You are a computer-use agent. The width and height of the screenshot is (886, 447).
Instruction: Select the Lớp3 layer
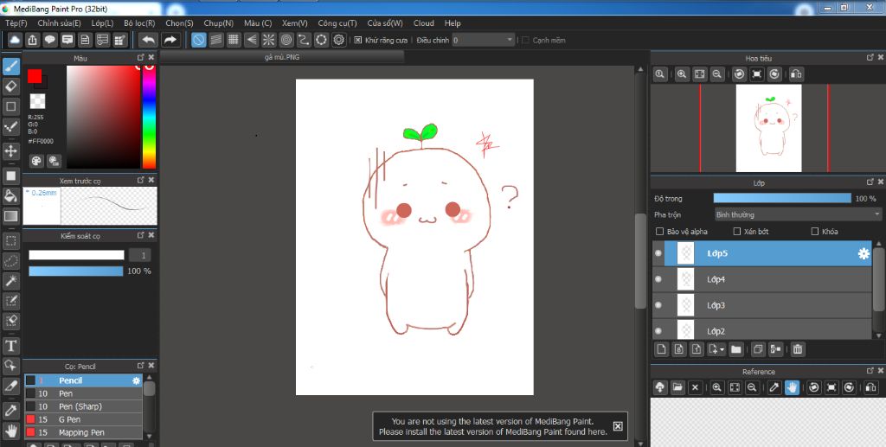pos(762,305)
